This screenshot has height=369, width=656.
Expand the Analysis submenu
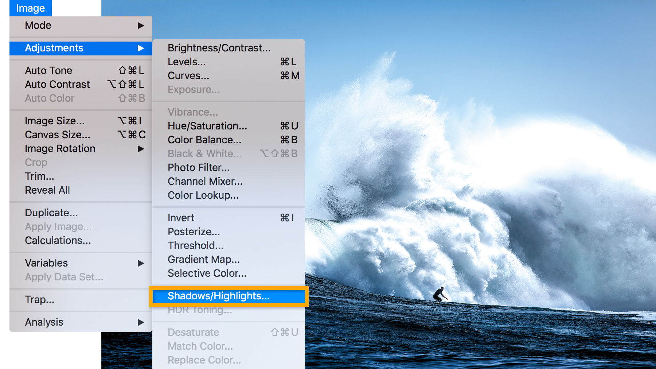[44, 322]
